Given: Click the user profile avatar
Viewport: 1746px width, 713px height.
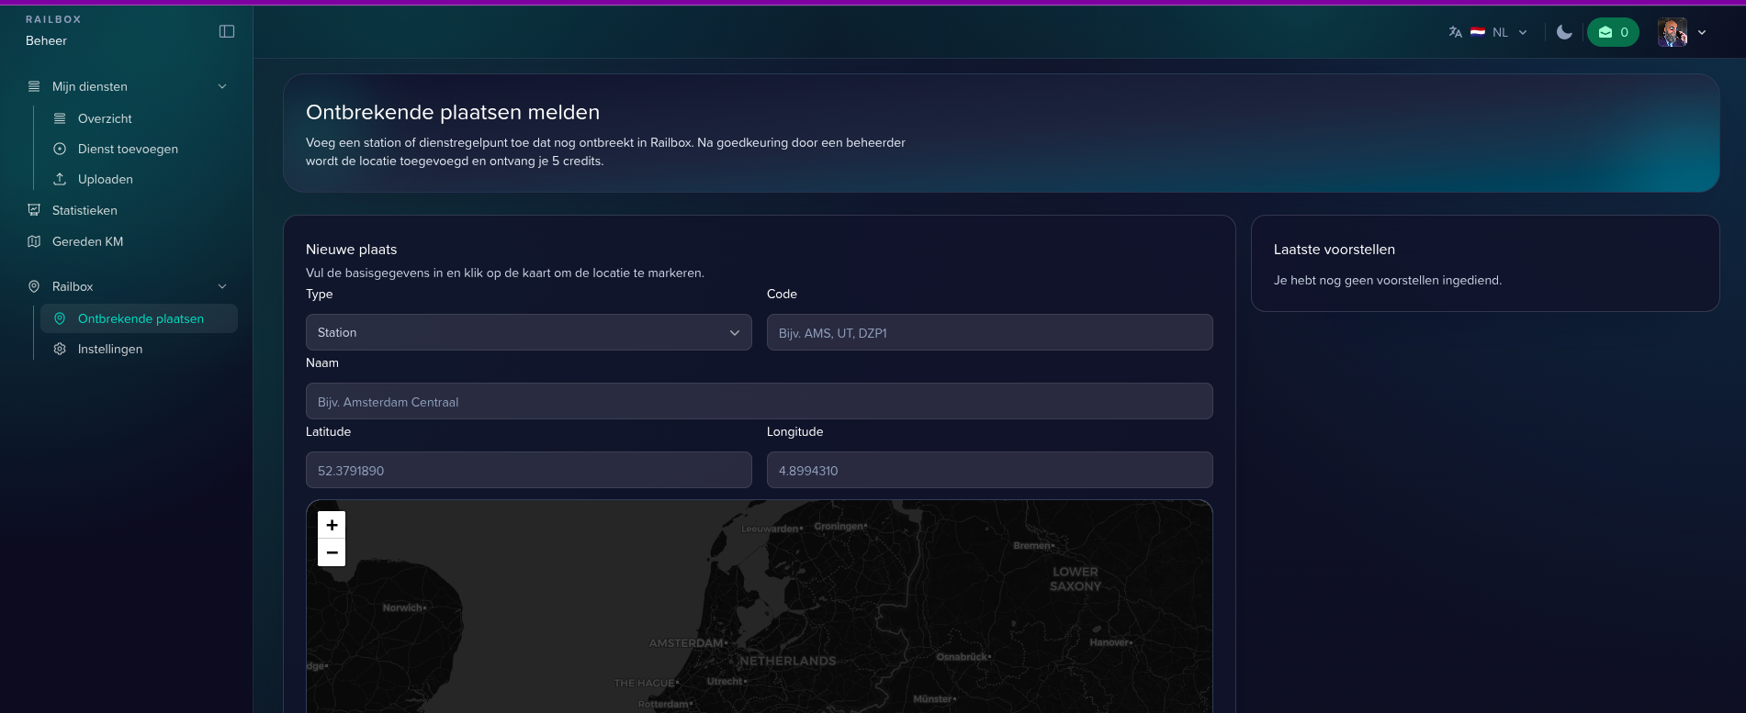Looking at the screenshot, I should click(1672, 32).
